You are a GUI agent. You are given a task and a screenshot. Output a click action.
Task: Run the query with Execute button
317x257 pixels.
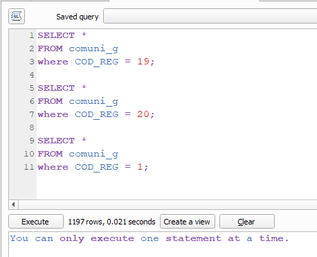pyautogui.click(x=36, y=222)
